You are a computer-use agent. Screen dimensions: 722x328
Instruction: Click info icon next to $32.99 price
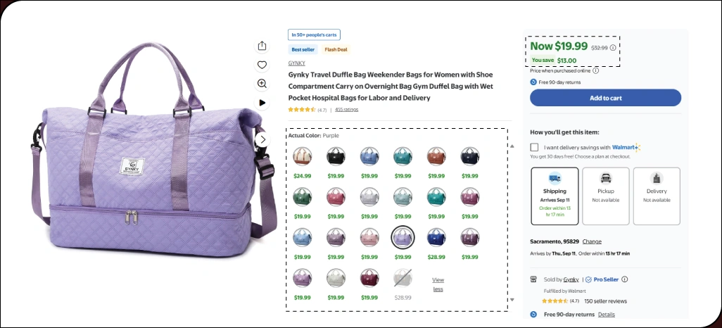pyautogui.click(x=613, y=47)
